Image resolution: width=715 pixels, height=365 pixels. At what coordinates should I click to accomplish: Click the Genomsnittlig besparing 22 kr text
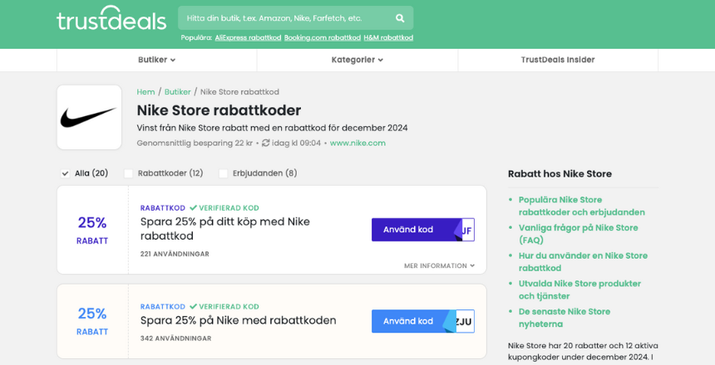point(195,143)
